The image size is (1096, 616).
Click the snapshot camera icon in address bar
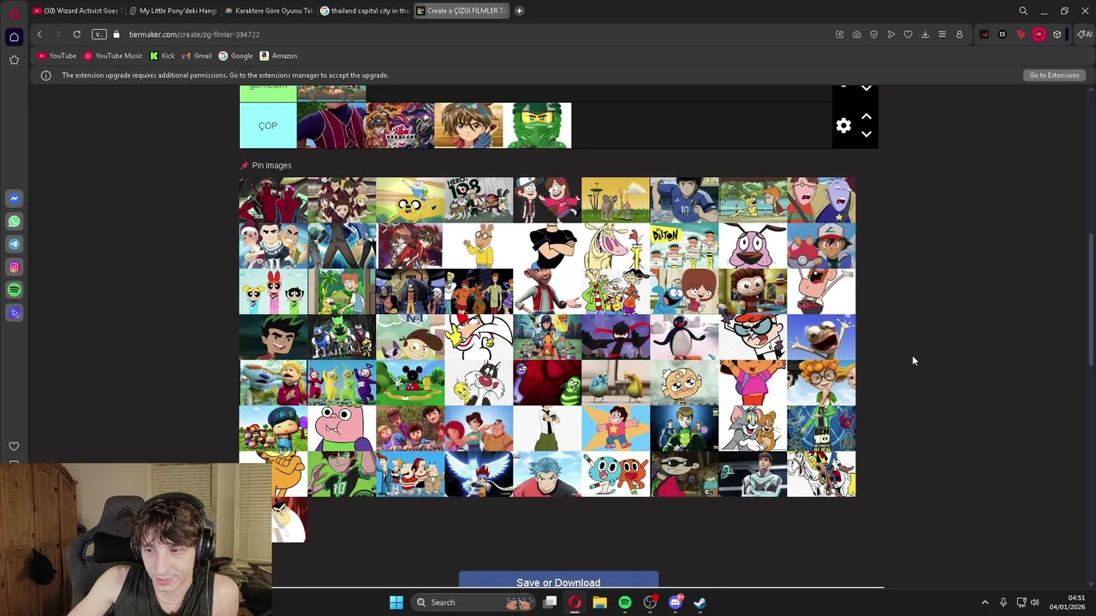856,34
